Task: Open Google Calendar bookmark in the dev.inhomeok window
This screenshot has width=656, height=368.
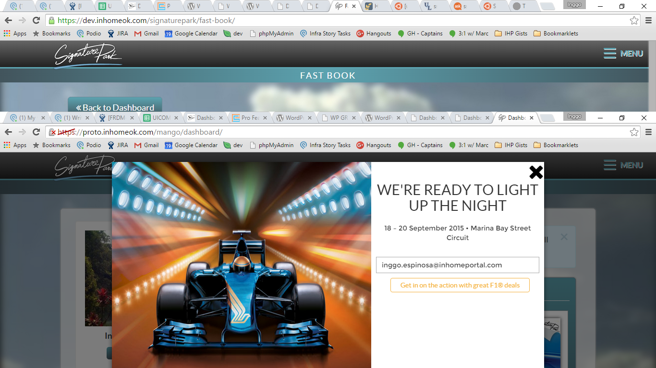Action: pos(191,34)
